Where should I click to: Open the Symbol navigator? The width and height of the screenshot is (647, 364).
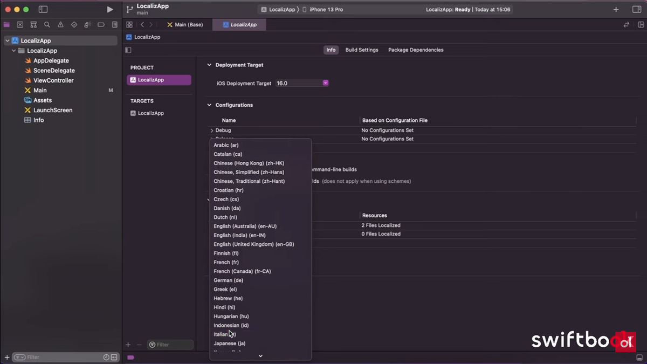[x=33, y=25]
